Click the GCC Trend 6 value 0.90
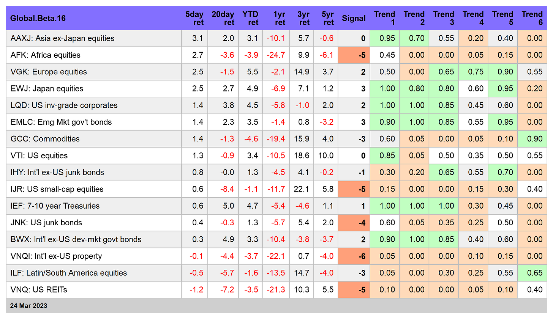The width and height of the screenshot is (553, 319). click(x=532, y=139)
